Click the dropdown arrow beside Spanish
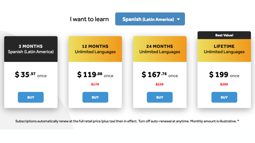 point(178,19)
